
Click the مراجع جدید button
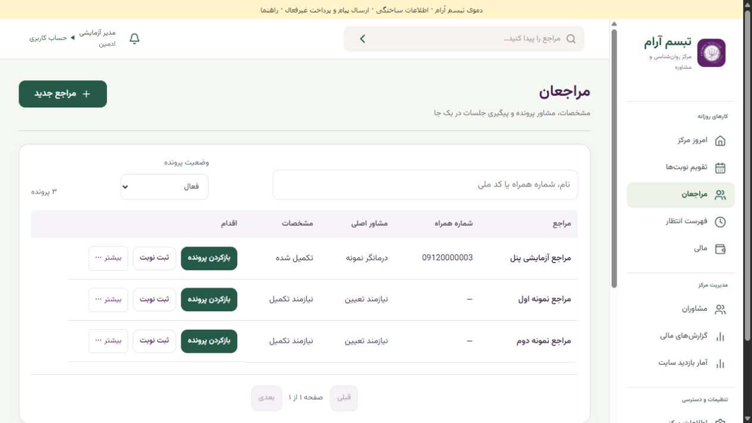pyautogui.click(x=63, y=94)
